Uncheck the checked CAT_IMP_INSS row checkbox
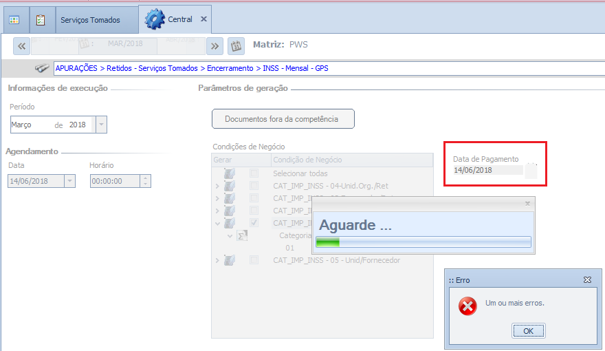This screenshot has height=351, width=605. (x=254, y=223)
